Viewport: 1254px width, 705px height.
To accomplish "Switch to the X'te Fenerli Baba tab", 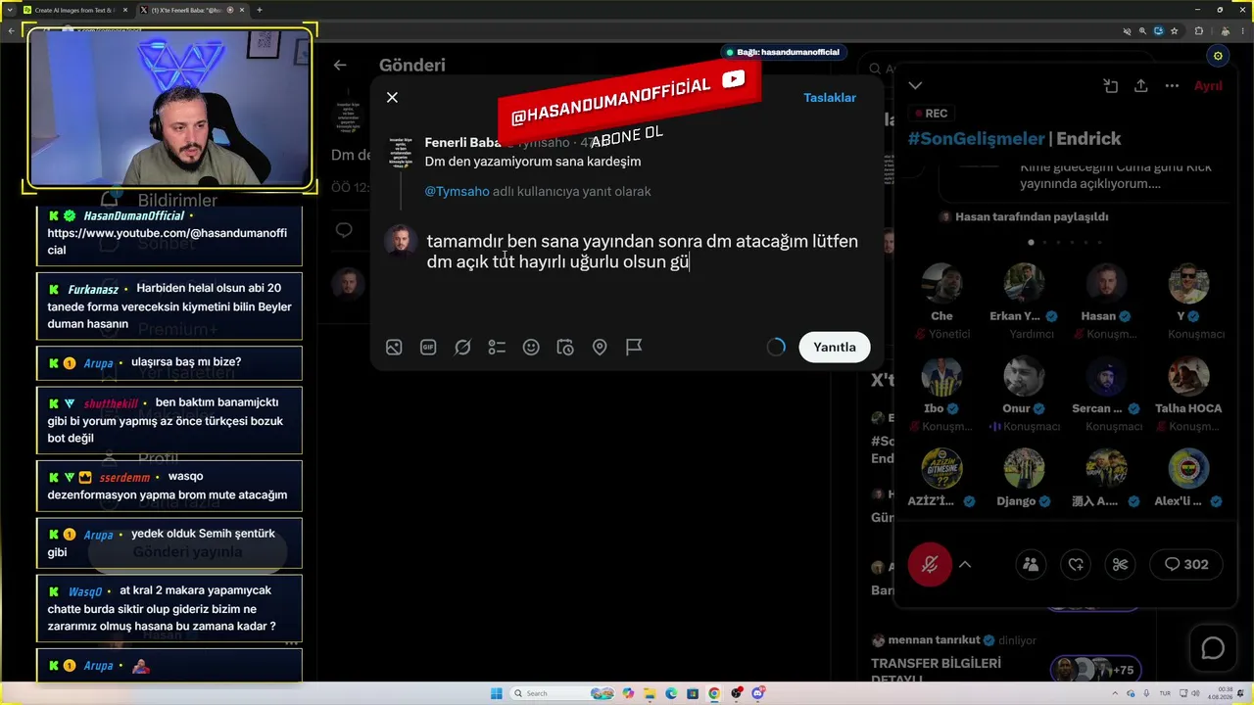I will point(192,10).
